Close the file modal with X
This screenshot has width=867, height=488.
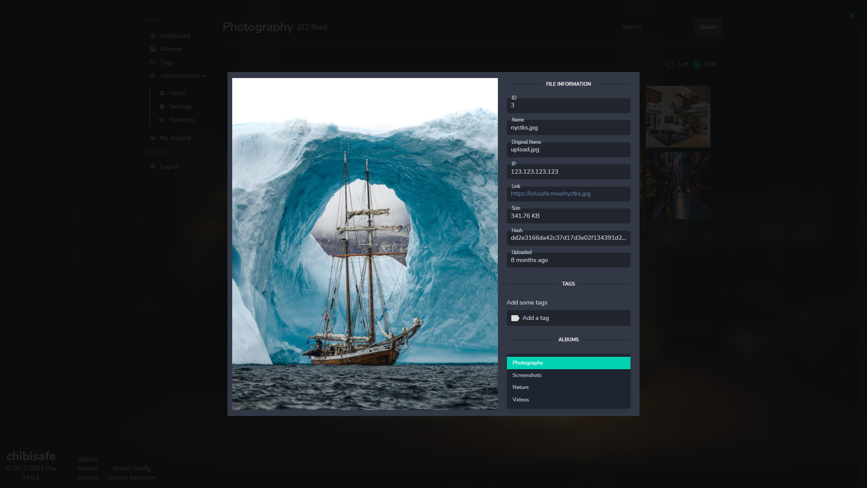pyautogui.click(x=852, y=15)
